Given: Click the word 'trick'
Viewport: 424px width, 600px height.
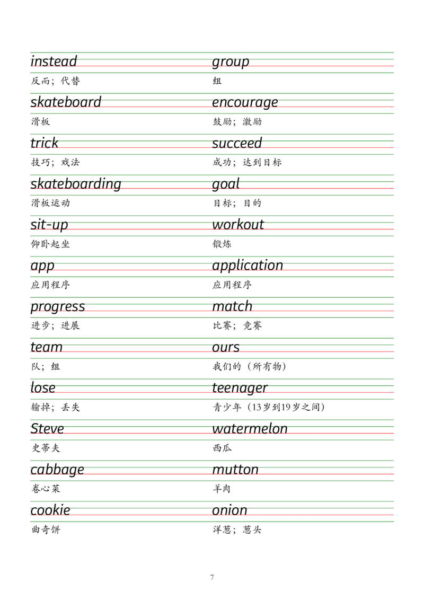Looking at the screenshot, I should pyautogui.click(x=41, y=143).
